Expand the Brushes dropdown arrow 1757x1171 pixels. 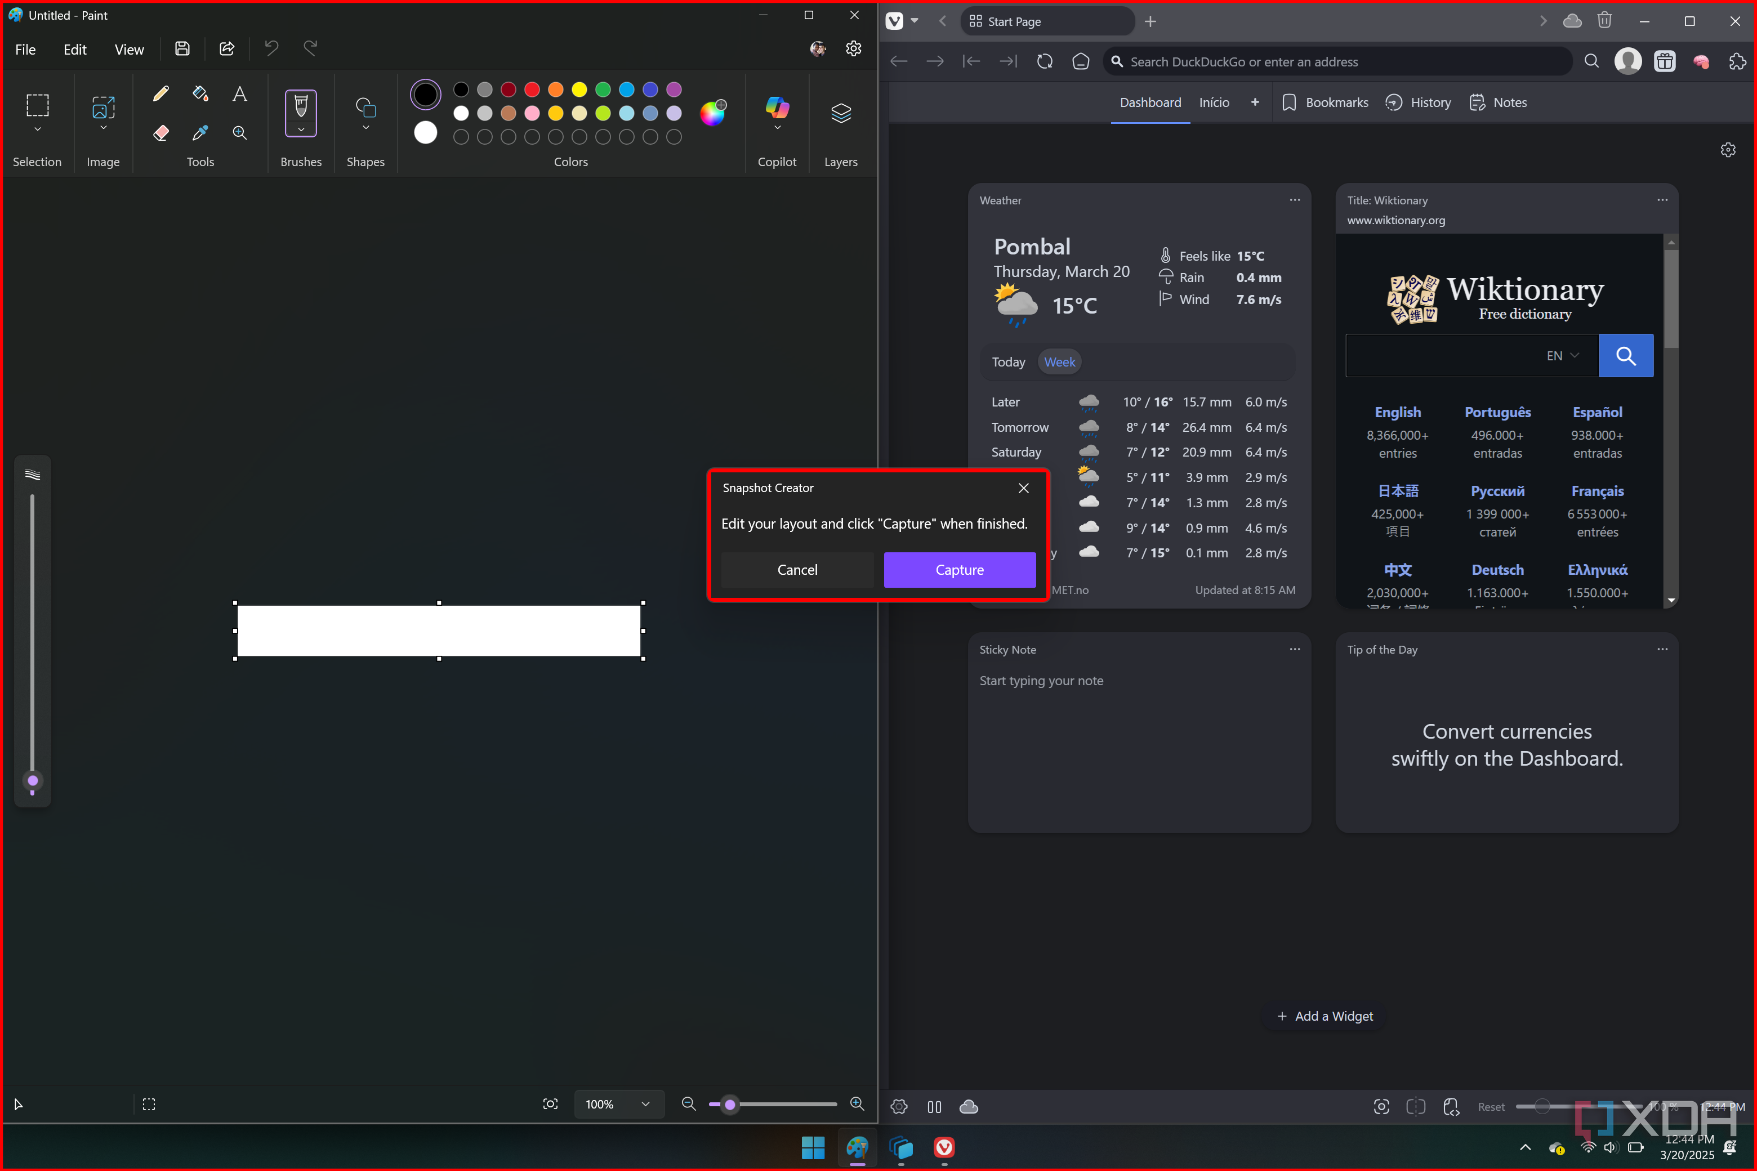click(301, 130)
